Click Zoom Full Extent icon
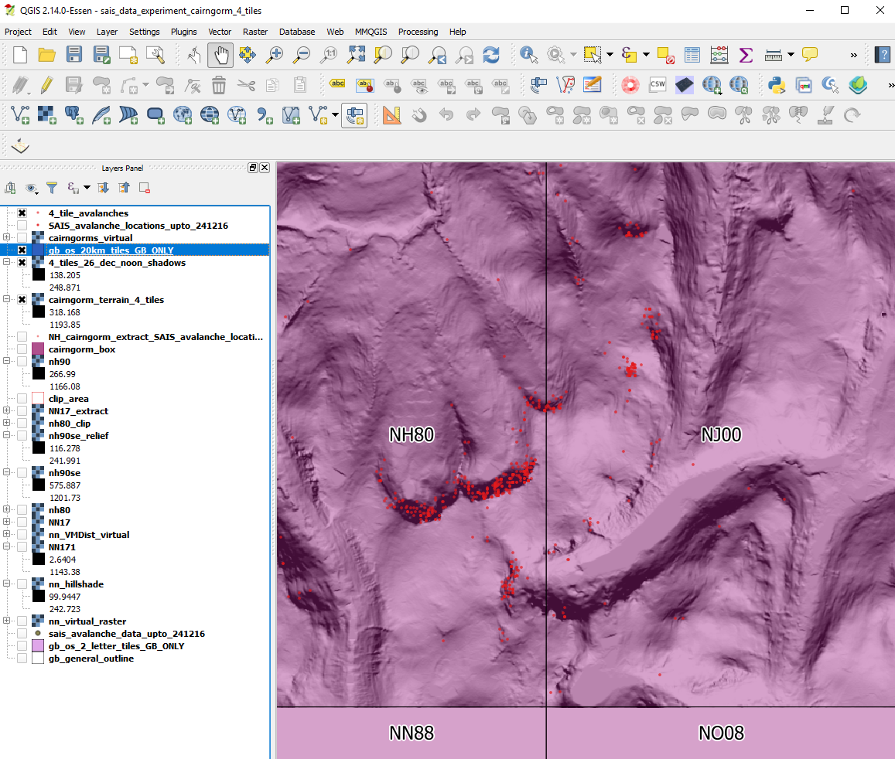This screenshot has height=759, width=895. 356,55
